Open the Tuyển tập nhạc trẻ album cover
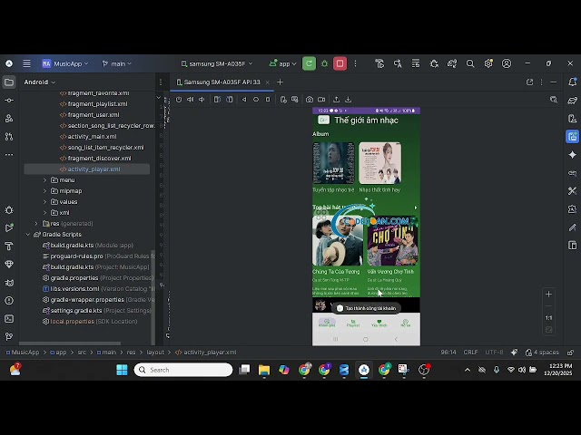581x435 pixels. click(333, 163)
